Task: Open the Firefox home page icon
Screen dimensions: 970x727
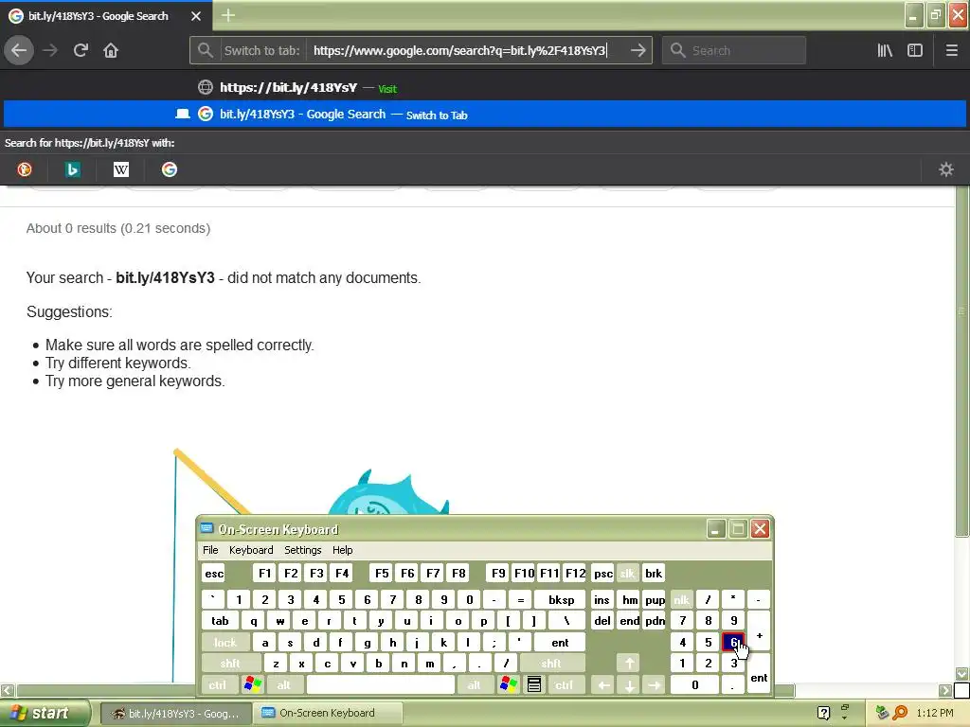Action: click(x=111, y=50)
